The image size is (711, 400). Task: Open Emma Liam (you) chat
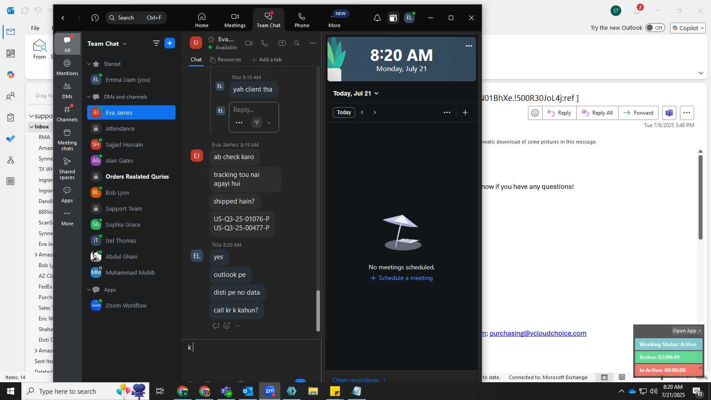[132, 80]
